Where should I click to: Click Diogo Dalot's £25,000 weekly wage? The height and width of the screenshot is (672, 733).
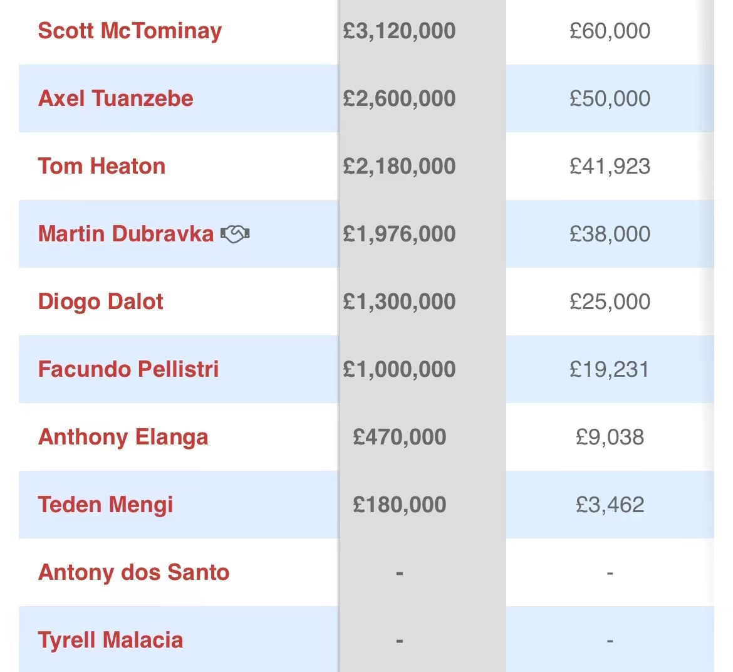pos(610,302)
